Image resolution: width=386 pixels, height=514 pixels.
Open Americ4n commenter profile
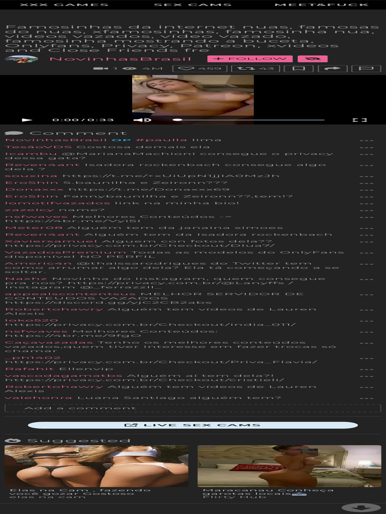click(x=38, y=264)
